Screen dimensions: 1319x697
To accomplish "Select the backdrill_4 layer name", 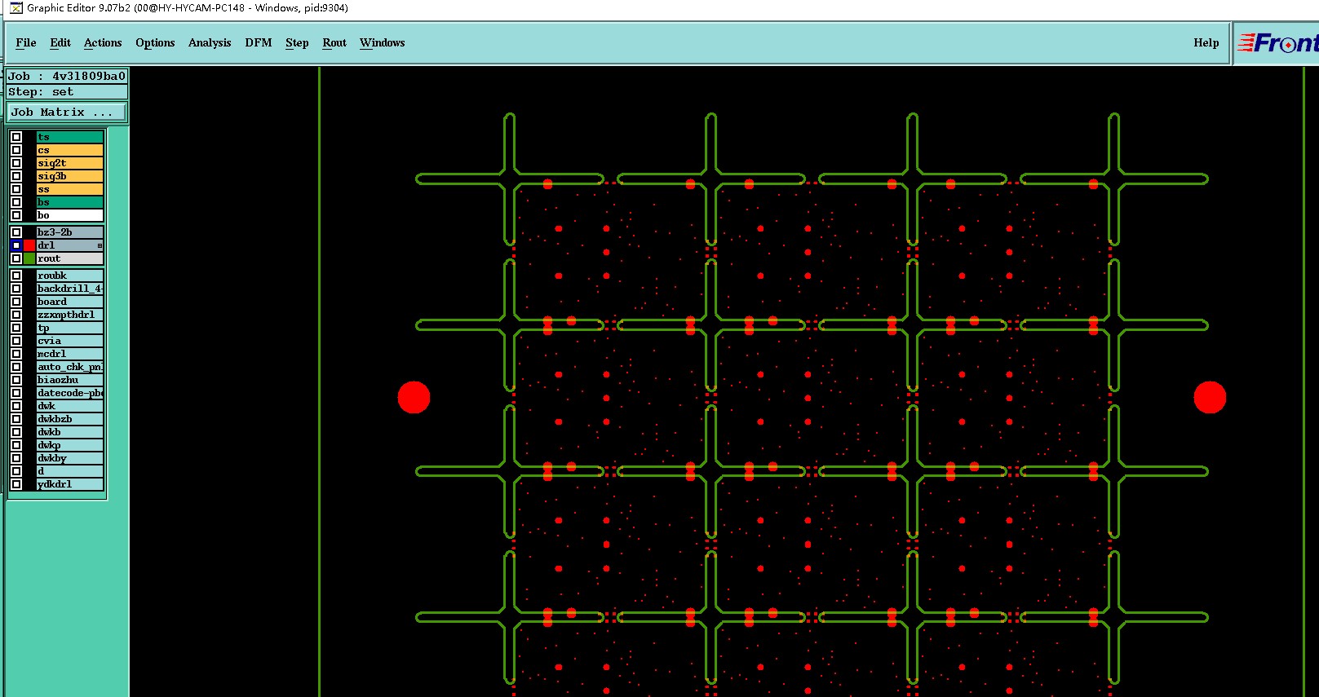I will tap(70, 289).
